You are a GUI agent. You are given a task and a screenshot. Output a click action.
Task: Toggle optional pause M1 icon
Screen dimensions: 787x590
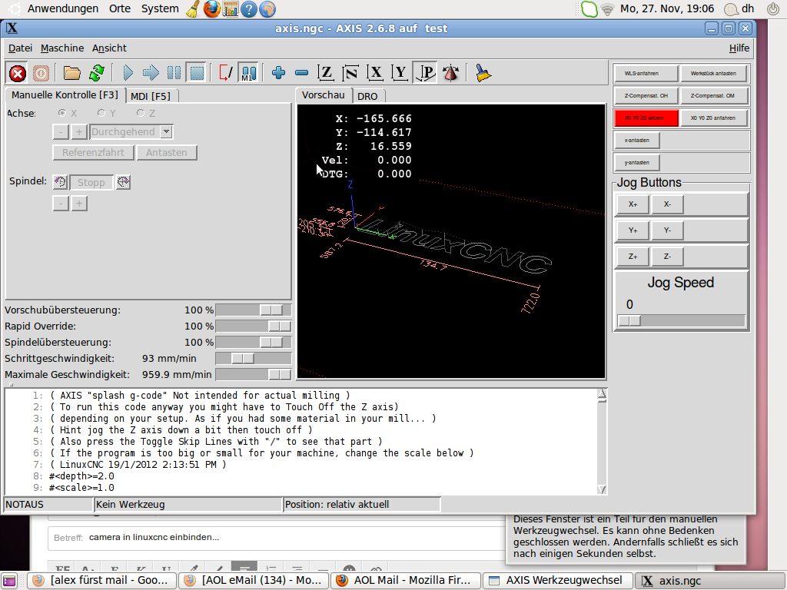tap(248, 73)
